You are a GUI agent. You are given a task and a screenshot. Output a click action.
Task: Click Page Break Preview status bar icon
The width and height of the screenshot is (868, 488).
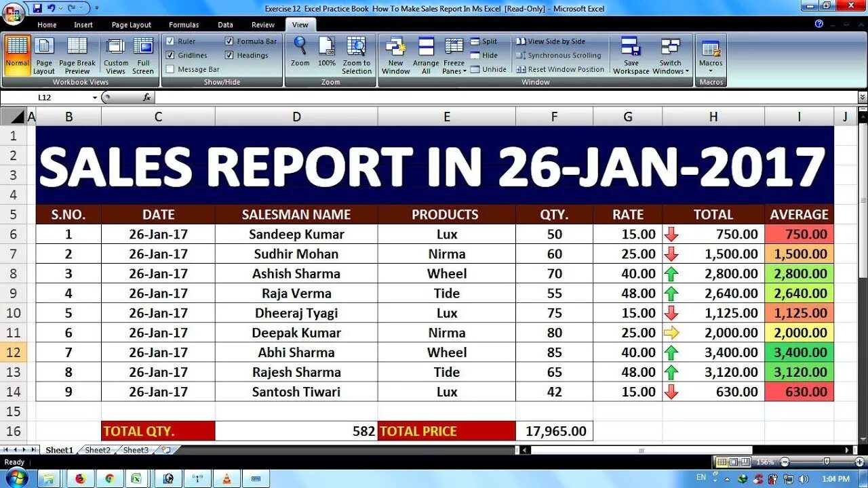745,462
